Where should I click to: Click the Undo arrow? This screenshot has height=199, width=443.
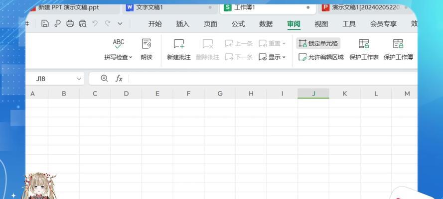(x=95, y=24)
